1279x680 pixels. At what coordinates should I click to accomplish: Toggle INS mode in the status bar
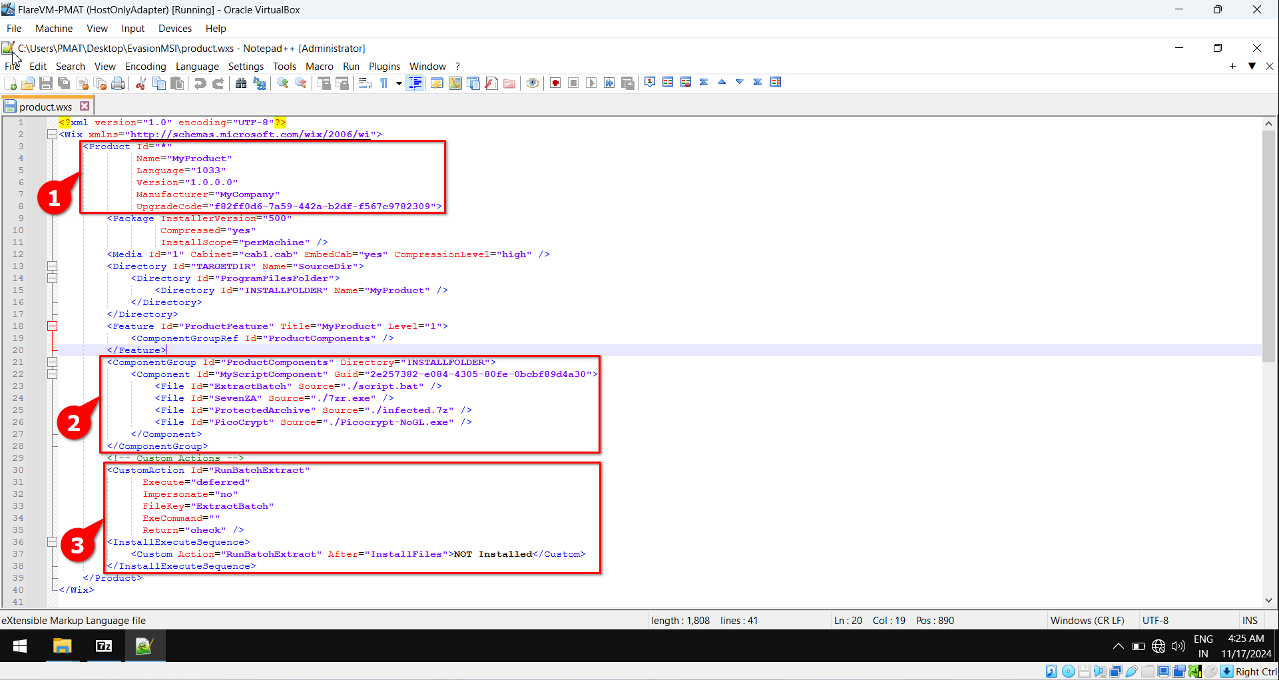[x=1250, y=621]
